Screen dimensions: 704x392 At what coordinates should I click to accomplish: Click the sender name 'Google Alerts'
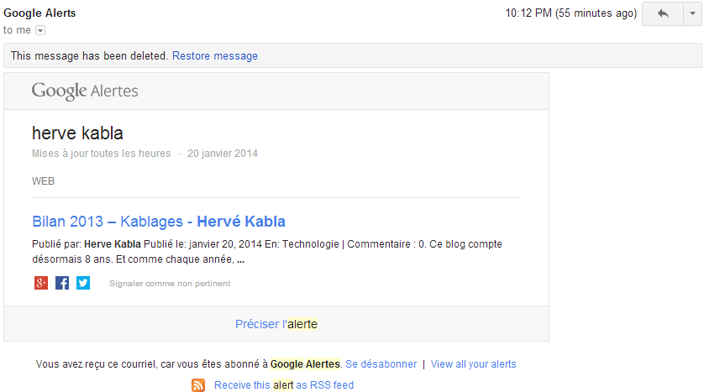coord(39,13)
